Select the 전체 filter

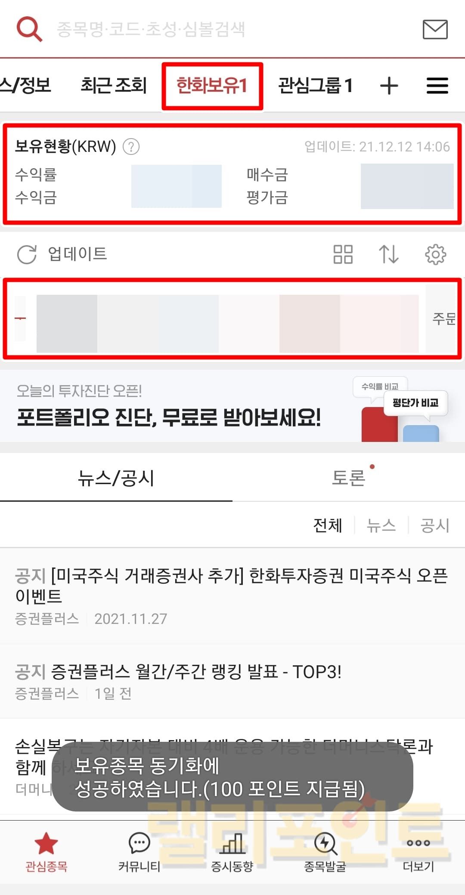click(x=328, y=525)
